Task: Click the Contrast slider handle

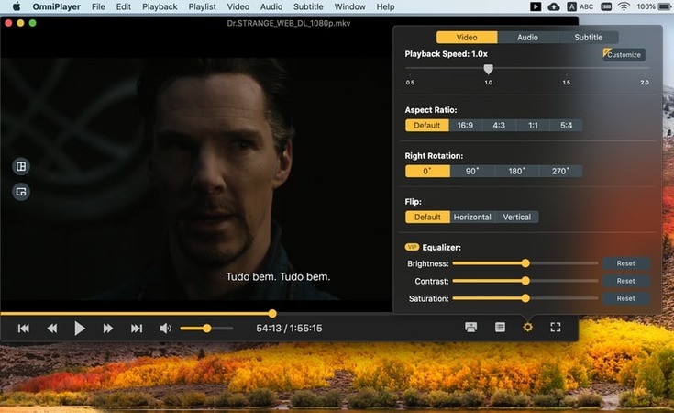Action: click(525, 281)
